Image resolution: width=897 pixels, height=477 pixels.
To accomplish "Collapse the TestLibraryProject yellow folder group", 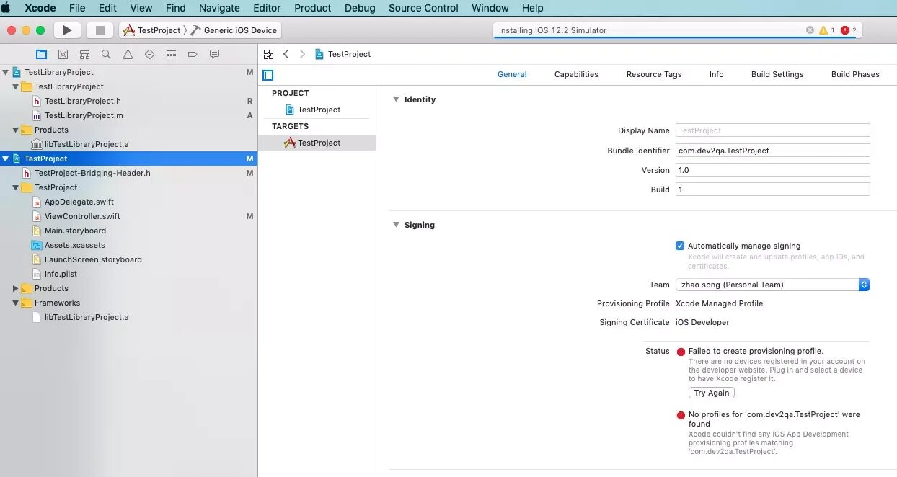I will [x=16, y=86].
